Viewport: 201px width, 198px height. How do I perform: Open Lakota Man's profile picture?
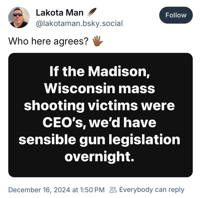[19, 17]
